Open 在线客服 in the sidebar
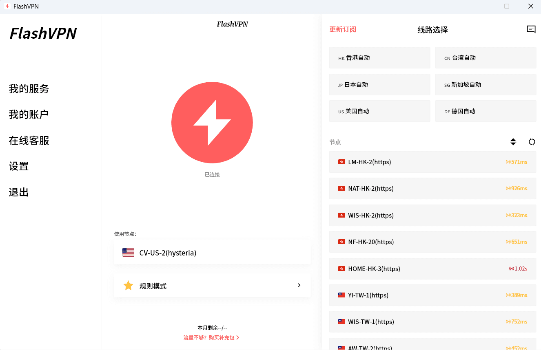The width and height of the screenshot is (541, 350). [29, 141]
